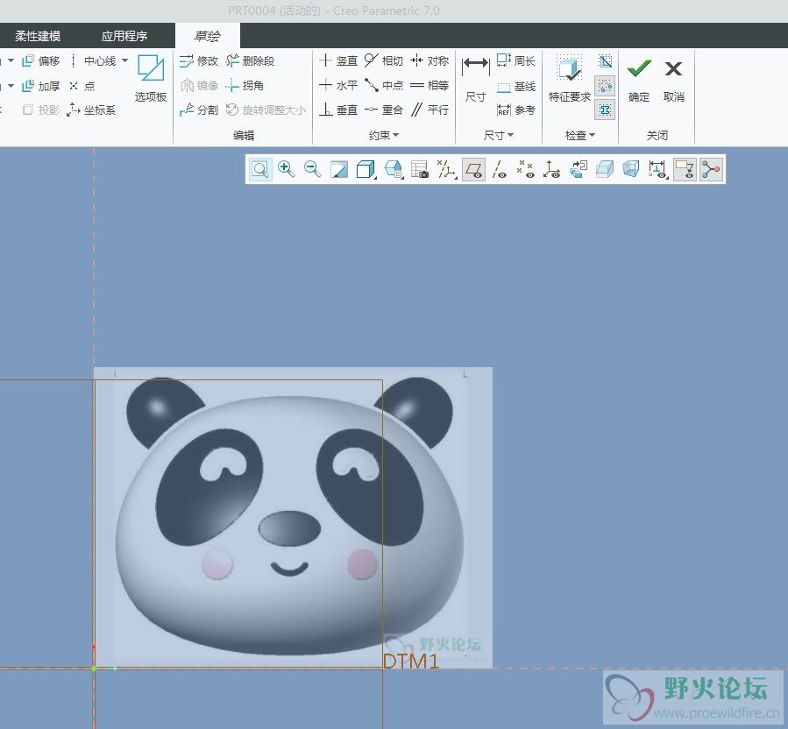Expand the 检查 group dropdown
The height and width of the screenshot is (729, 788).
pyautogui.click(x=580, y=135)
